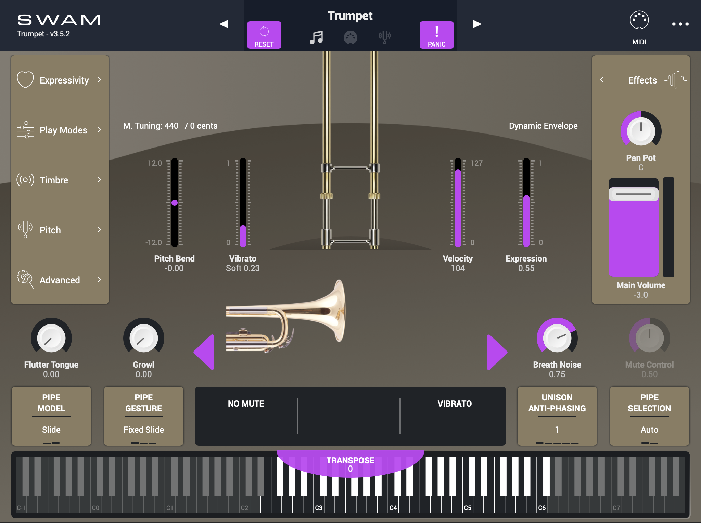The image size is (701, 523).
Task: Toggle the PIPE MODEL Slide selector
Action: [x=51, y=416]
